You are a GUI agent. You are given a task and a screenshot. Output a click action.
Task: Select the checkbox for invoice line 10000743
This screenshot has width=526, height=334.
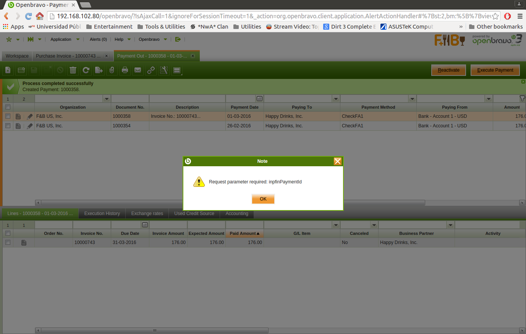tap(8, 242)
